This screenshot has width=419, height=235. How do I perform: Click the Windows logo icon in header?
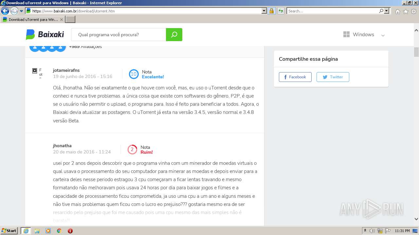pos(346,35)
